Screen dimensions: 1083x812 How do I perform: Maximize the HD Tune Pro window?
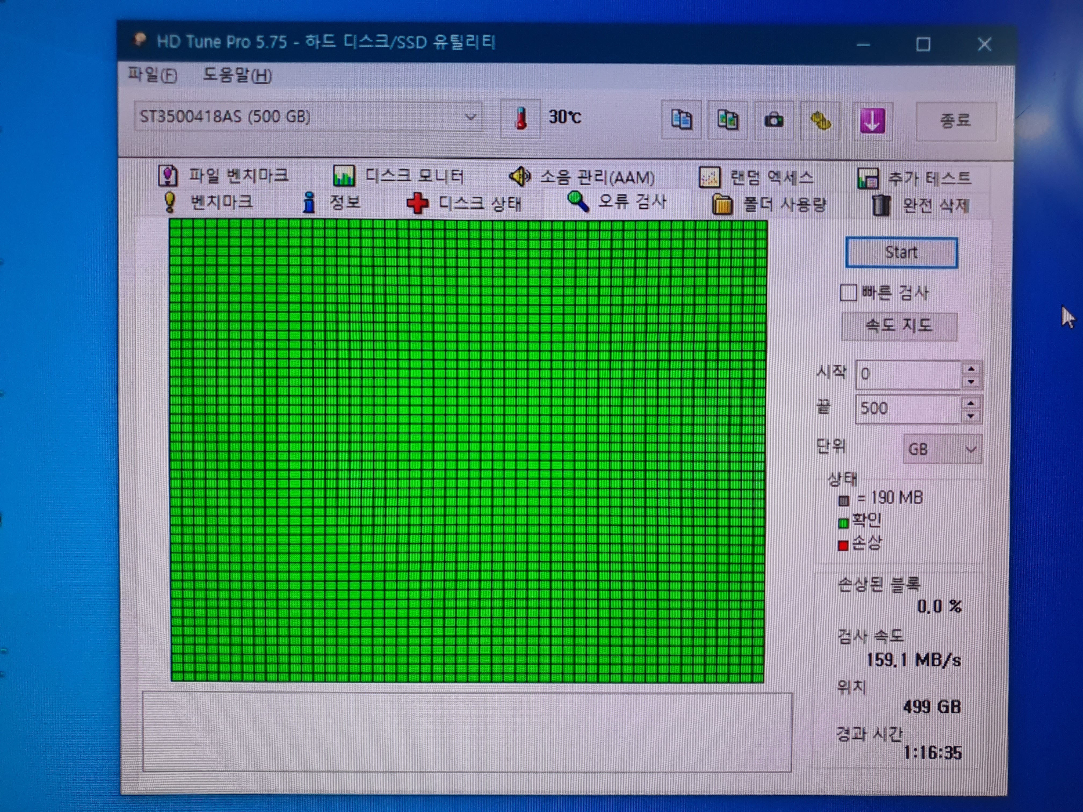pyautogui.click(x=923, y=45)
